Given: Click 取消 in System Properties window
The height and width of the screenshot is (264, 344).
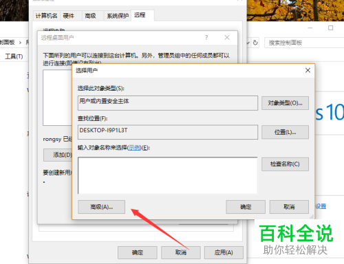Looking at the screenshot, I should 181,252.
